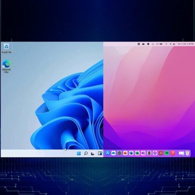Open Spotlight search in the Mac menu bar
The image size is (195, 195).
click(x=170, y=44)
